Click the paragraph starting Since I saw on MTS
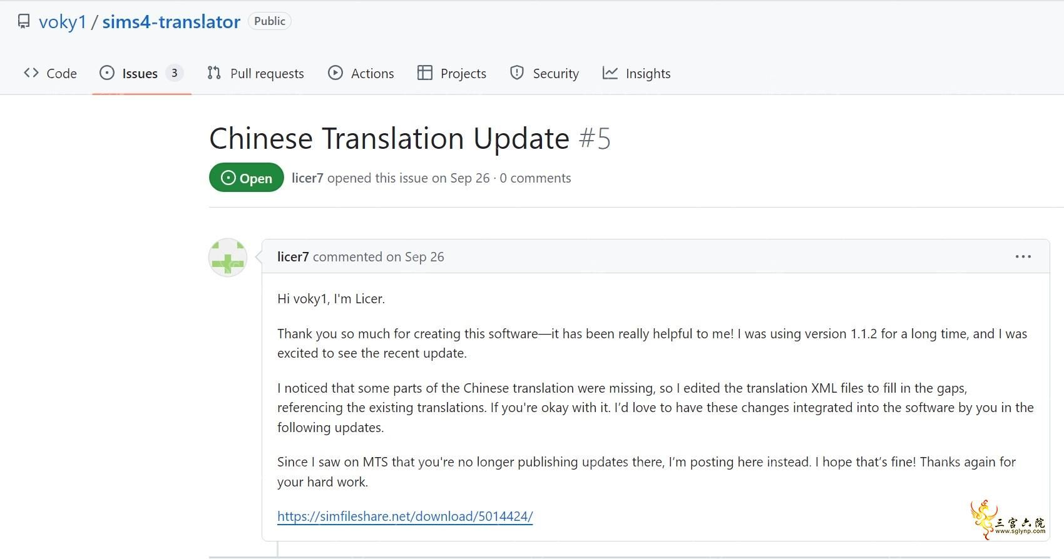The height and width of the screenshot is (559, 1064). click(x=647, y=472)
